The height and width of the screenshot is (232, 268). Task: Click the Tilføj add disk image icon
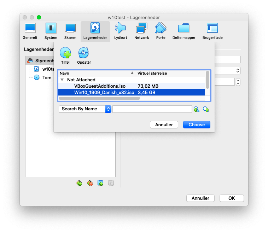point(65,56)
